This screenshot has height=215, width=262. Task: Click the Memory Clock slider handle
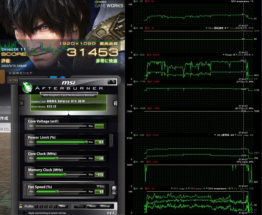[x=65, y=174]
